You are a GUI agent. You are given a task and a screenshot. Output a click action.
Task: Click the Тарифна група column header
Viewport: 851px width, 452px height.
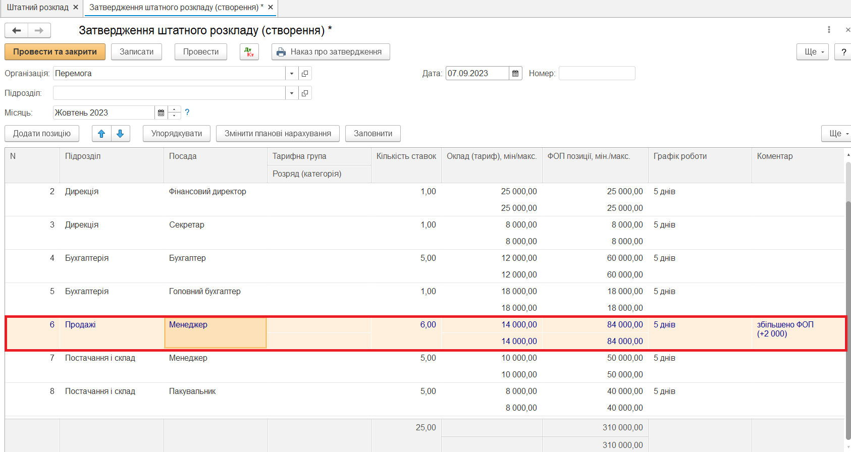pyautogui.click(x=319, y=156)
